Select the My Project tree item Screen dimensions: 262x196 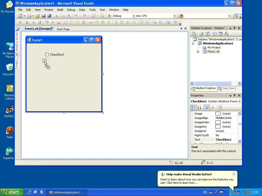coord(214,47)
